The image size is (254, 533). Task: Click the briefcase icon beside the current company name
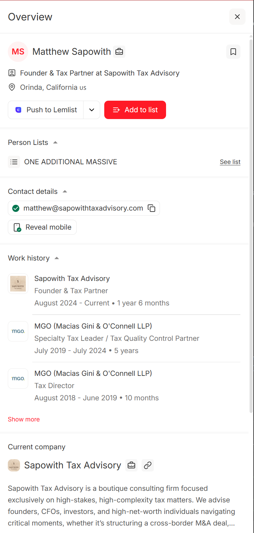tap(131, 465)
